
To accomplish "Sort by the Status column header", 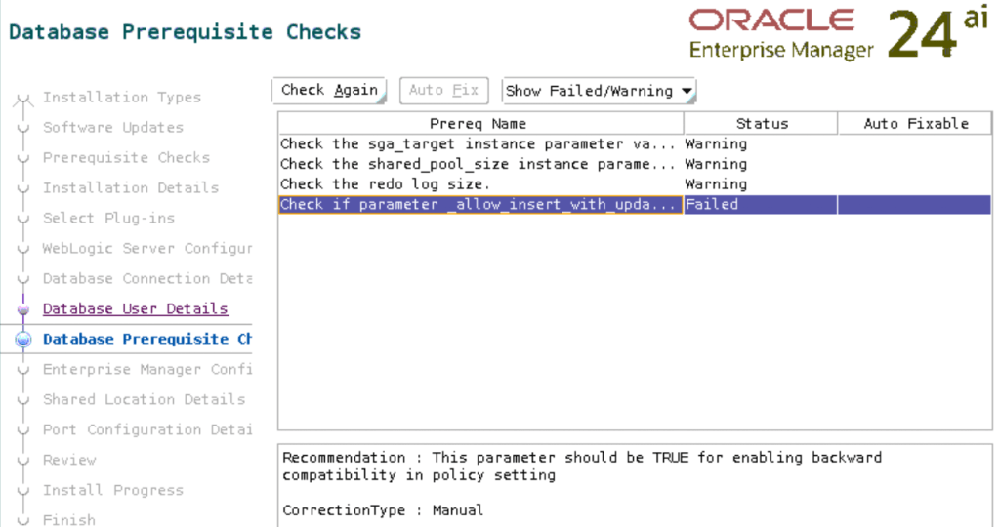I will (761, 124).
